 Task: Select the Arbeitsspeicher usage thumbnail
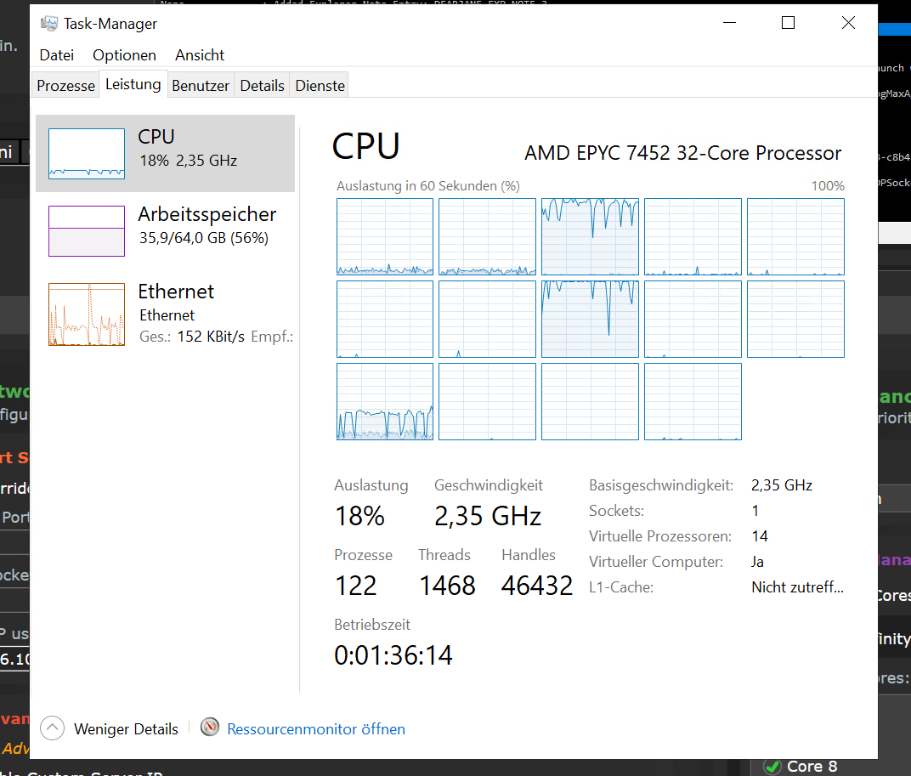pos(87,230)
